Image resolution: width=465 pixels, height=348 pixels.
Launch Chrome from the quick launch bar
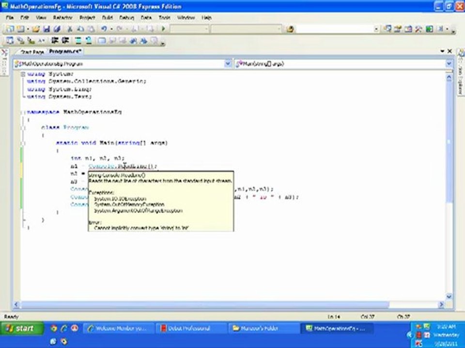(x=54, y=328)
